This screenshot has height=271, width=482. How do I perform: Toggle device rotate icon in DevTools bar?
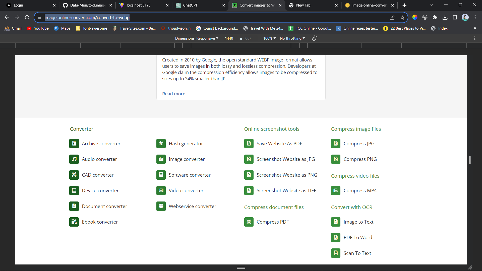click(x=315, y=38)
